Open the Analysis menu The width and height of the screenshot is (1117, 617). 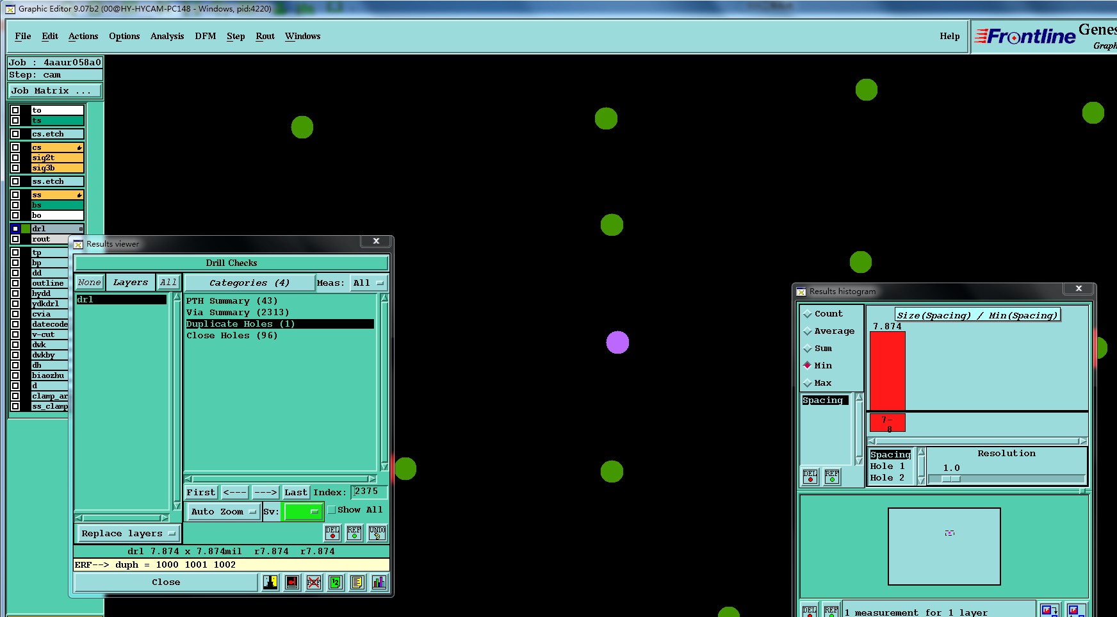click(x=167, y=36)
